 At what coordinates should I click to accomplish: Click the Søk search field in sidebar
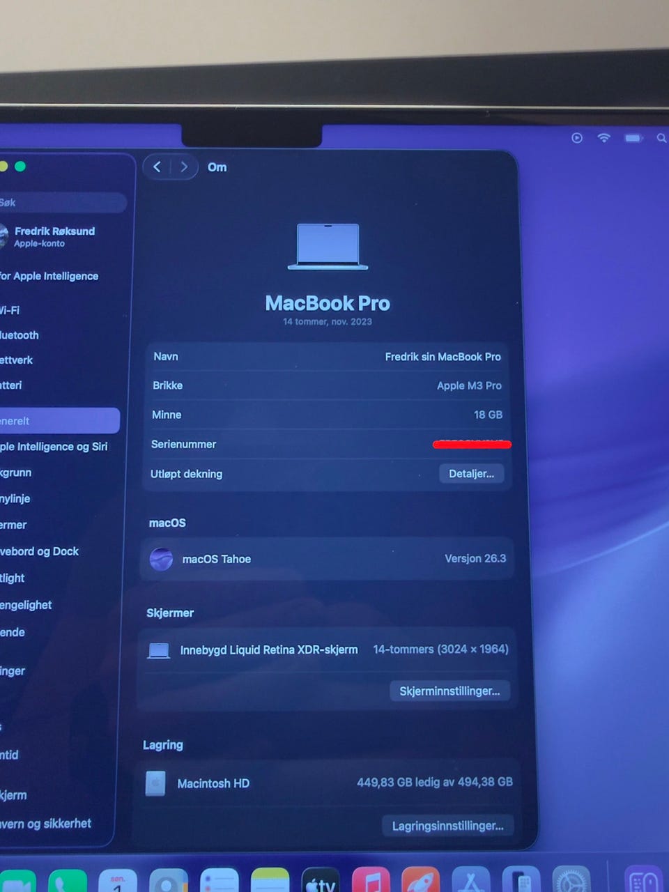(63, 203)
